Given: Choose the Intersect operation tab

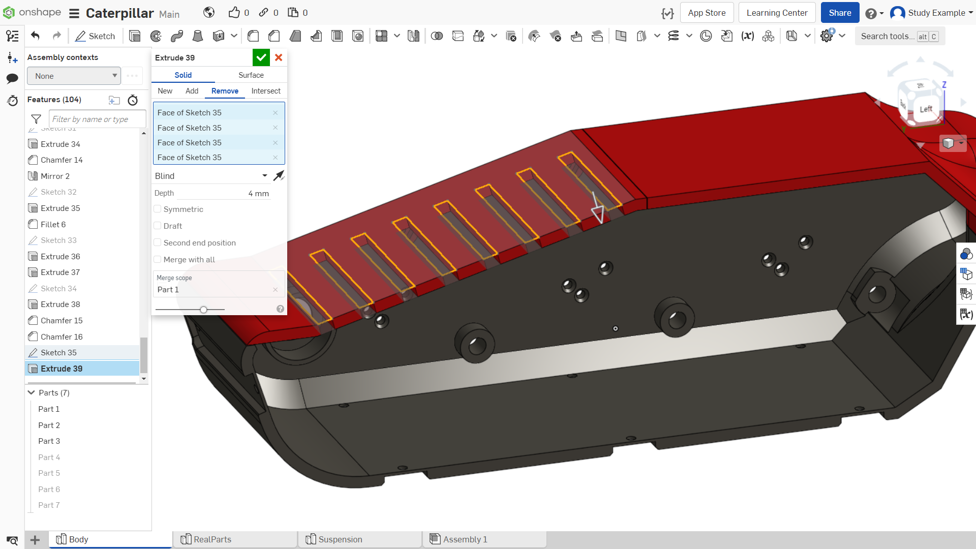Looking at the screenshot, I should (266, 91).
